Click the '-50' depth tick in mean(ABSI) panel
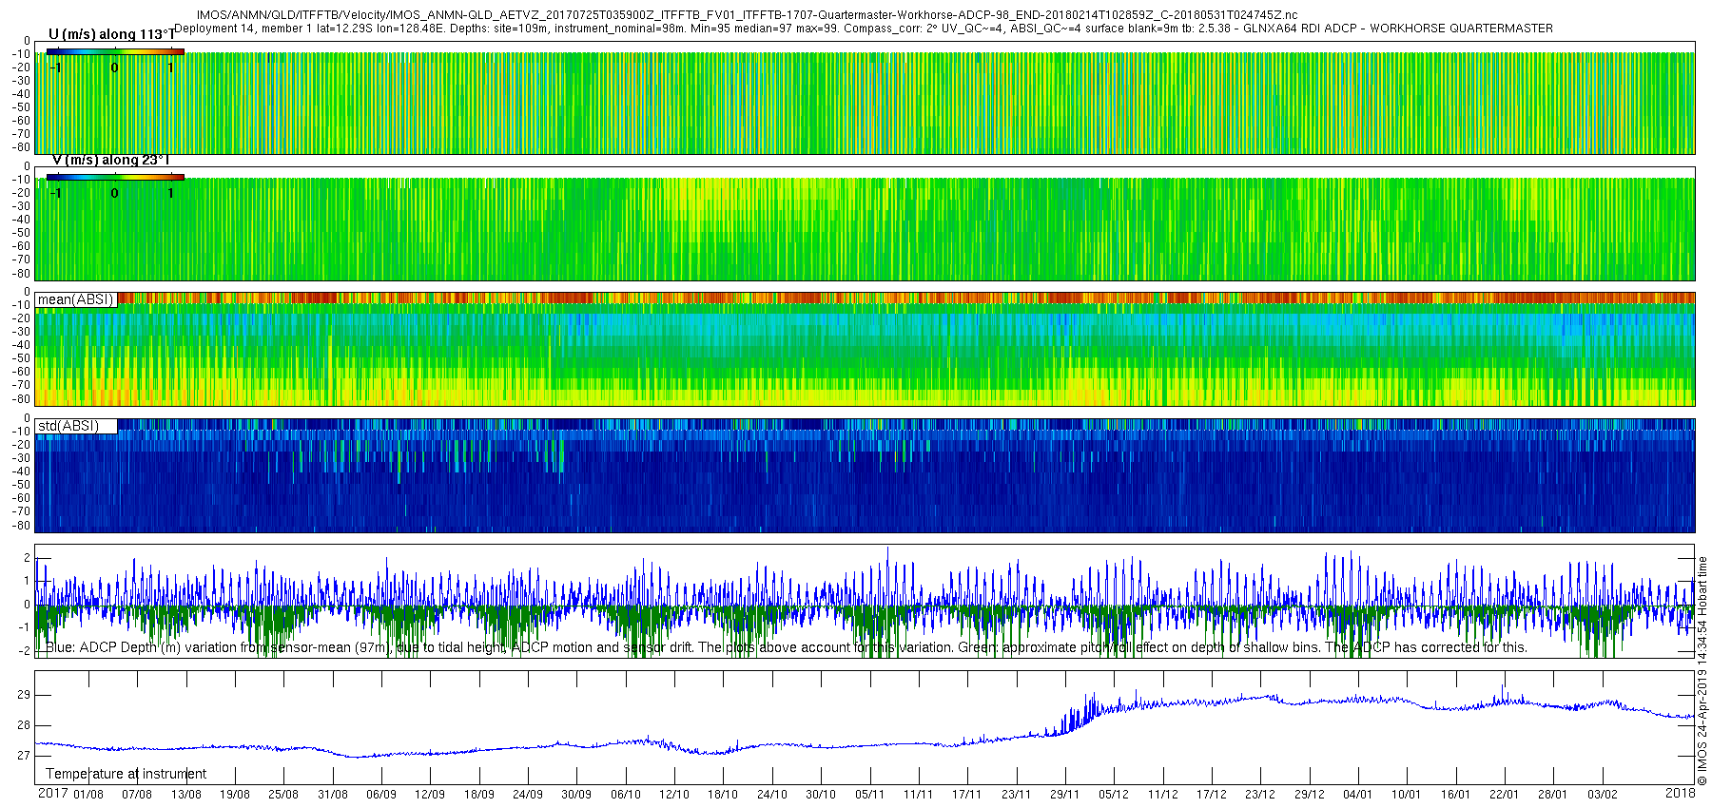Image resolution: width=1712 pixels, height=808 pixels. pos(21,358)
